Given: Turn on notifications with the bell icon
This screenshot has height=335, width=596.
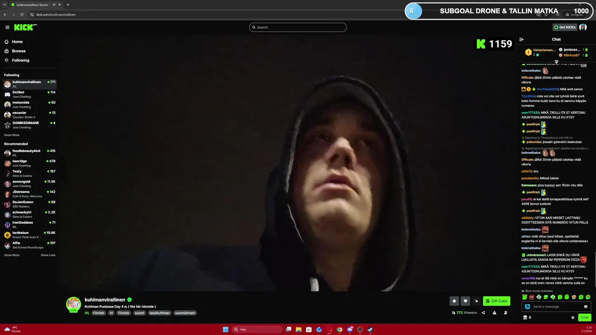Looking at the screenshot, I should (454, 301).
